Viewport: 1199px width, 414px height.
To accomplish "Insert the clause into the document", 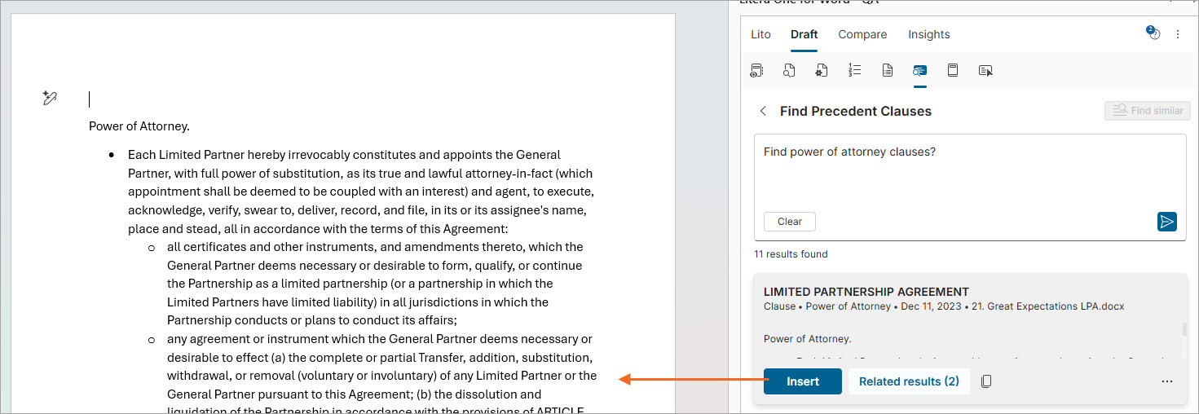I will pos(803,381).
